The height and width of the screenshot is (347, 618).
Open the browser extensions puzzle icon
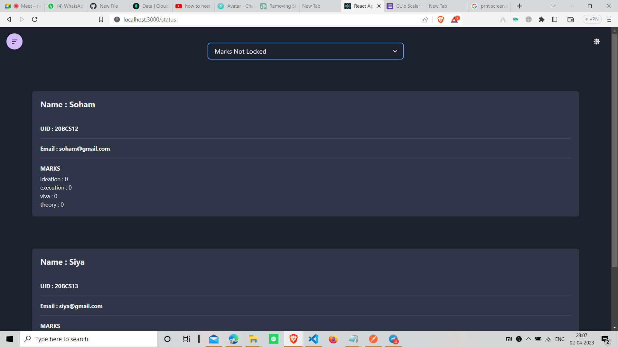[541, 19]
